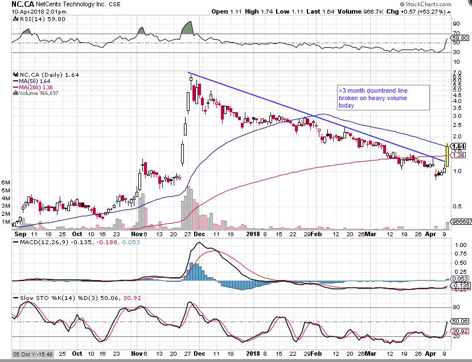The height and width of the screenshot is (362, 472).
Task: Click the 30.92 stochastic value tag
Action: (x=460, y=331)
